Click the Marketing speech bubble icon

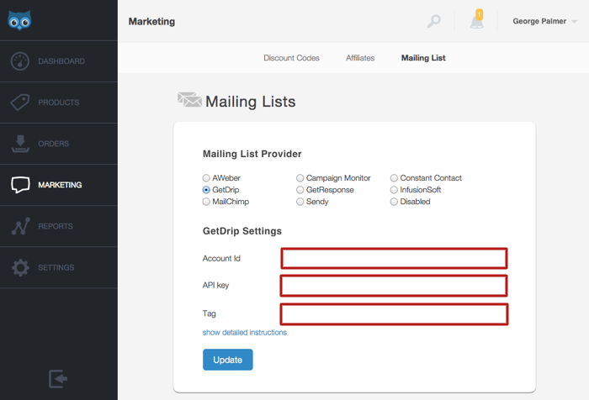point(20,185)
